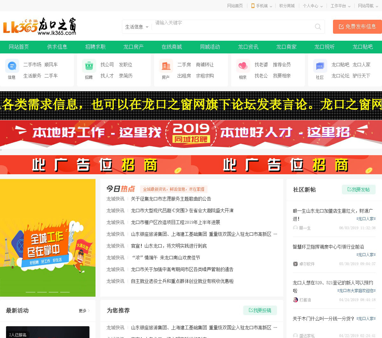
Task: Click the 眼一生 user avatar icon
Action: click(x=295, y=228)
